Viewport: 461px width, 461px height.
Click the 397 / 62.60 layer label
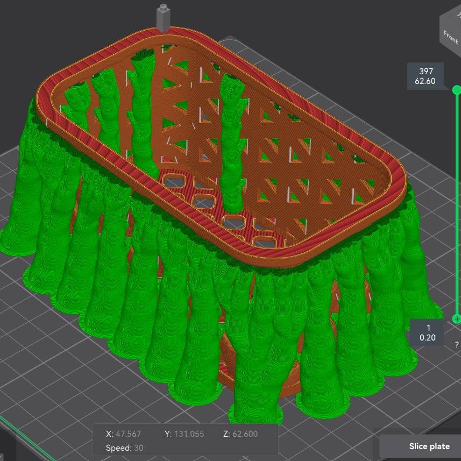click(x=425, y=76)
